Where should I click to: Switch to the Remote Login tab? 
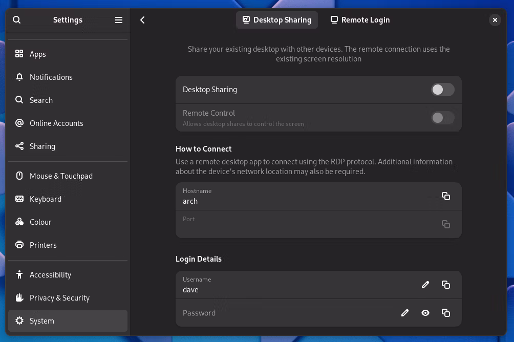click(x=360, y=20)
